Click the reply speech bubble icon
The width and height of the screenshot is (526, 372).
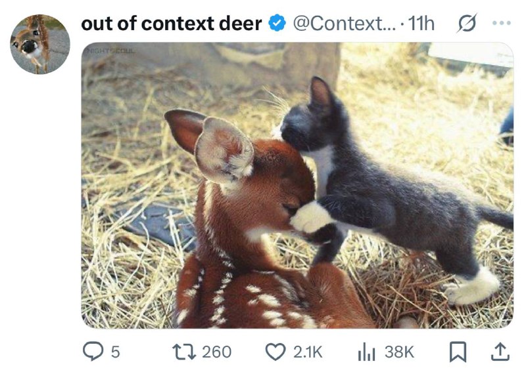pos(93,351)
